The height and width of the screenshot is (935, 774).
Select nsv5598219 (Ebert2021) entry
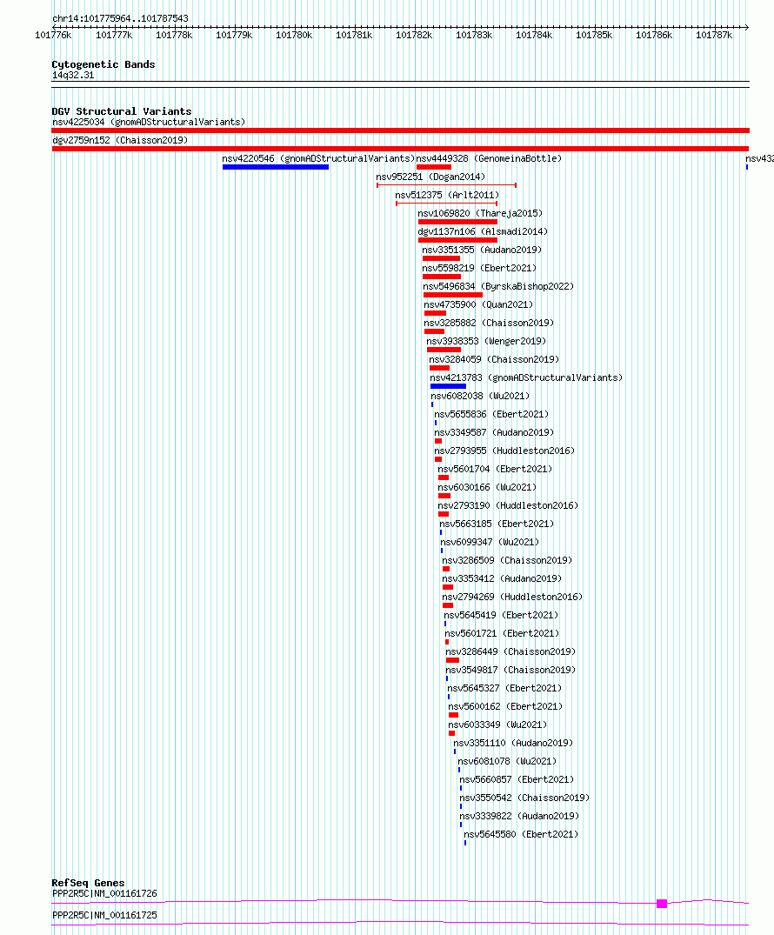click(x=479, y=269)
